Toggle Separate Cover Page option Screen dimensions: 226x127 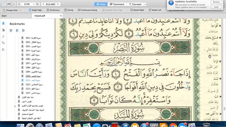pos(112,10)
